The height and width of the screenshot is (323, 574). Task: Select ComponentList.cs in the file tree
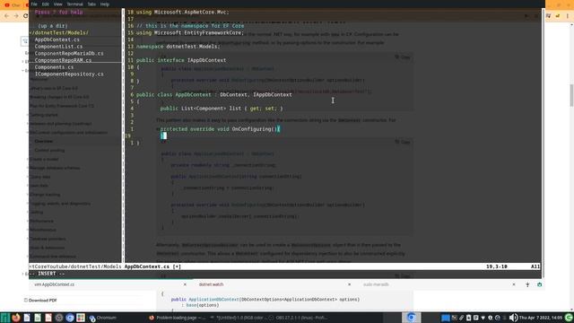pyautogui.click(x=58, y=47)
